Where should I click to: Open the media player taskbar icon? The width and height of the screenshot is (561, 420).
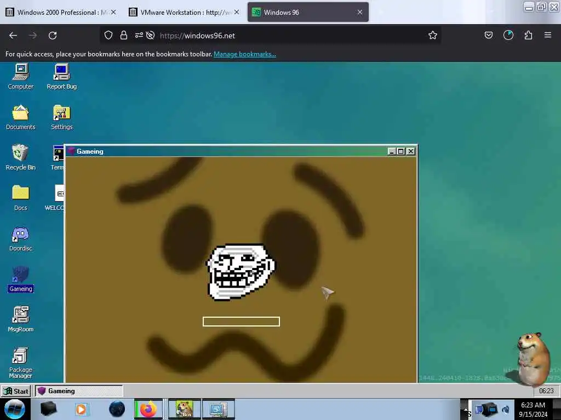(x=81, y=409)
